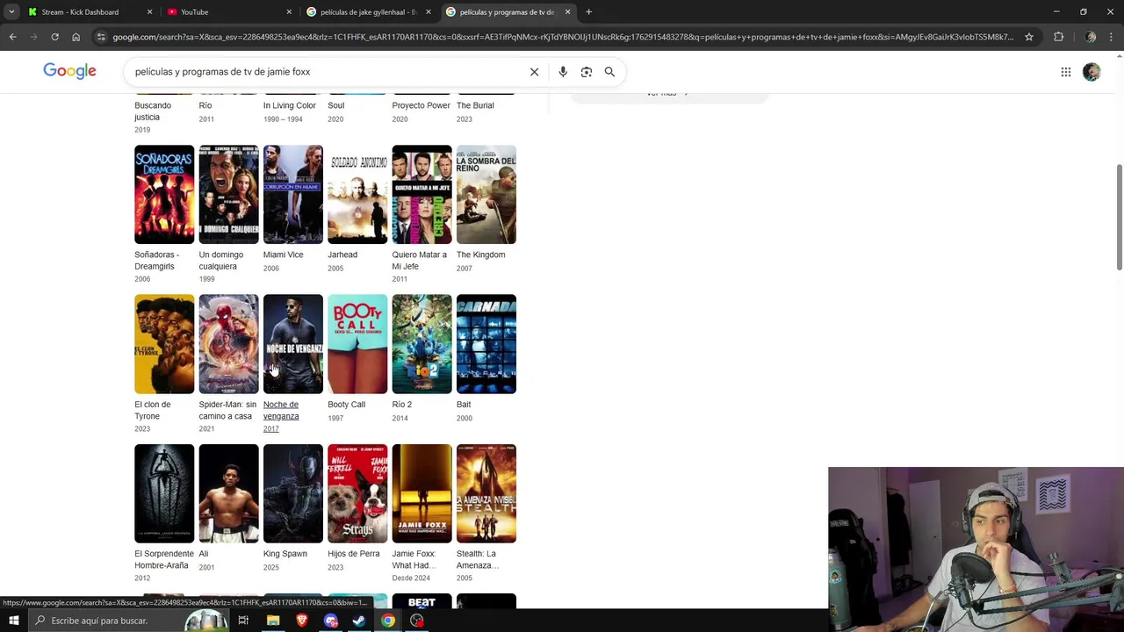
Task: Open File Explorer from the taskbar
Action: 273,621
